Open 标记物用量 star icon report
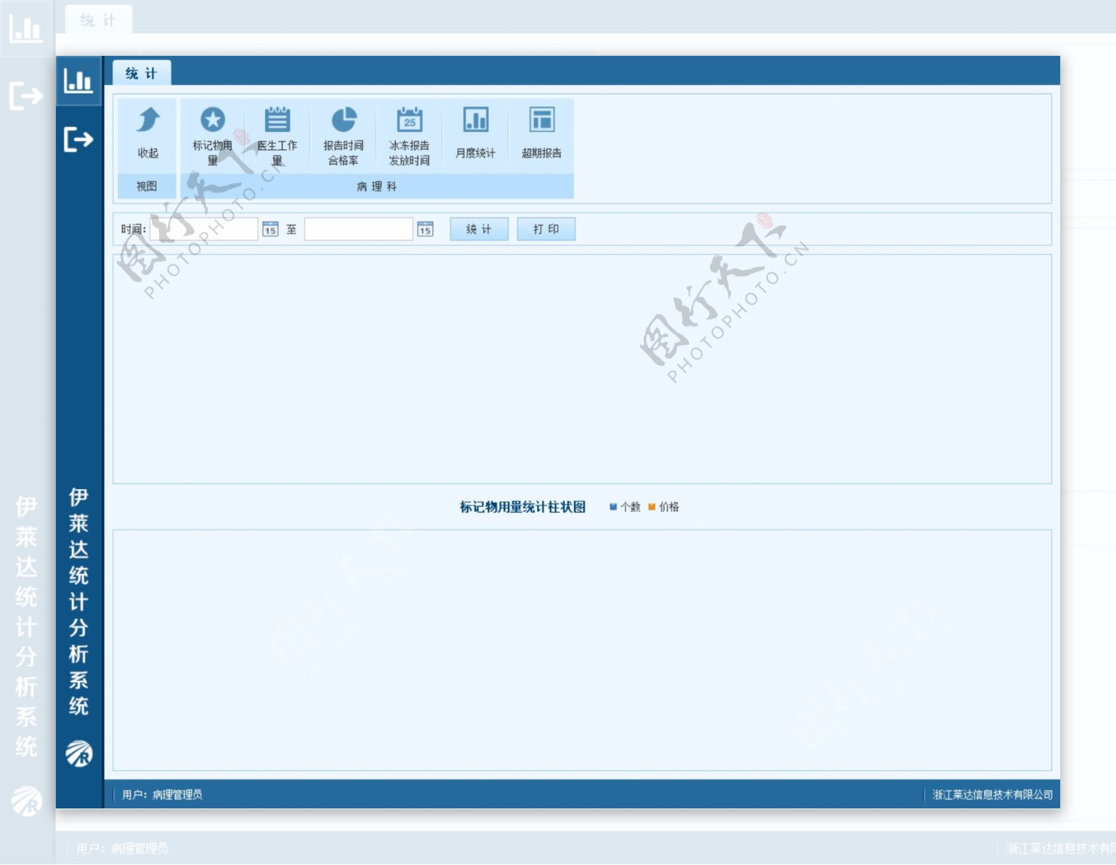The width and height of the screenshot is (1116, 865). (213, 120)
